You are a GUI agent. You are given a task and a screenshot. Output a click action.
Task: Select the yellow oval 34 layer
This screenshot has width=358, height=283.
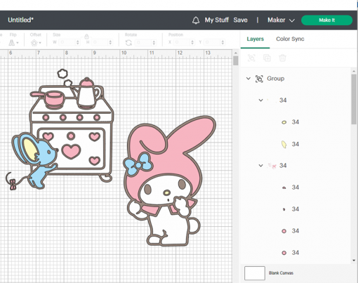pos(290,122)
